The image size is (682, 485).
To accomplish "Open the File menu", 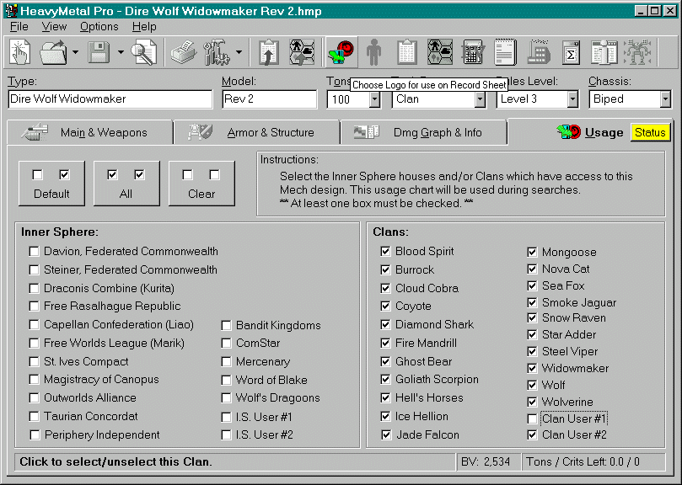I will point(19,26).
